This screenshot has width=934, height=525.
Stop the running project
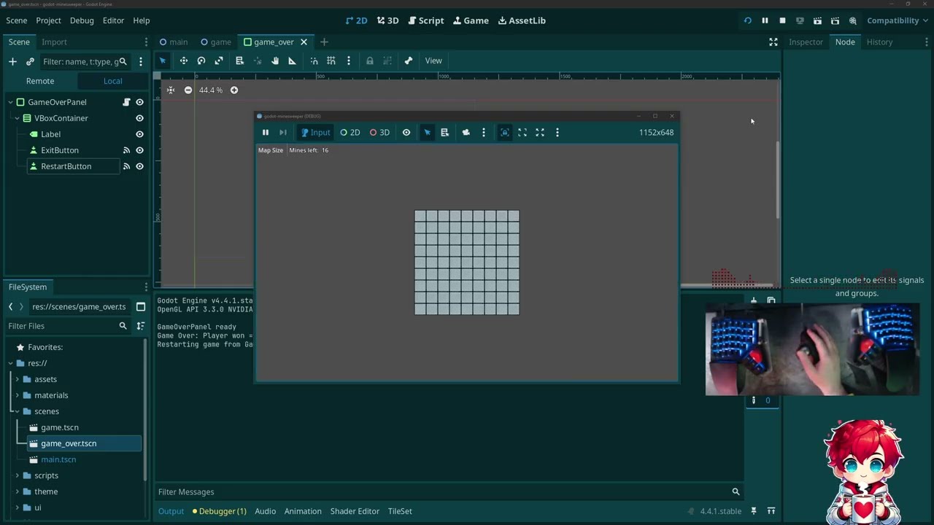pos(782,20)
